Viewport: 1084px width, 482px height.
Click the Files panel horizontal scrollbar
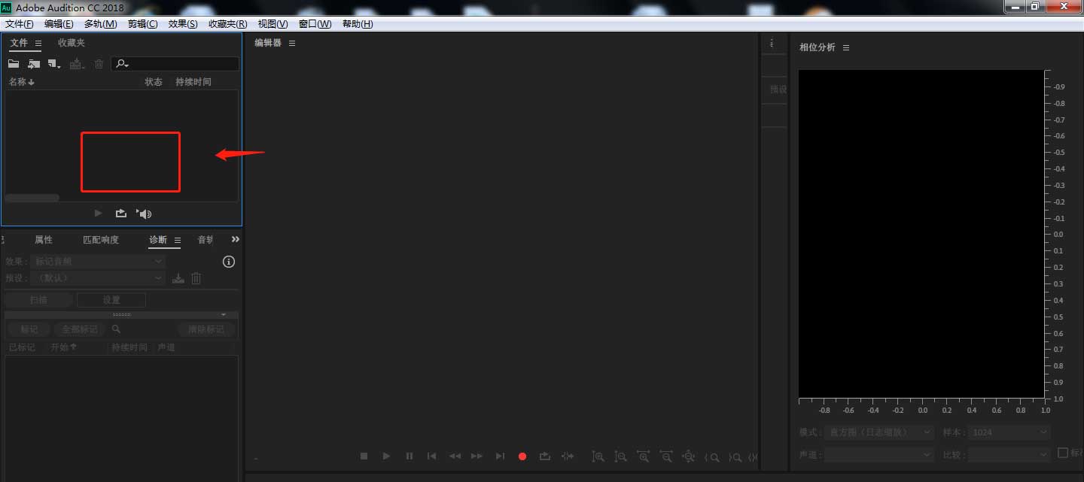pyautogui.click(x=32, y=198)
